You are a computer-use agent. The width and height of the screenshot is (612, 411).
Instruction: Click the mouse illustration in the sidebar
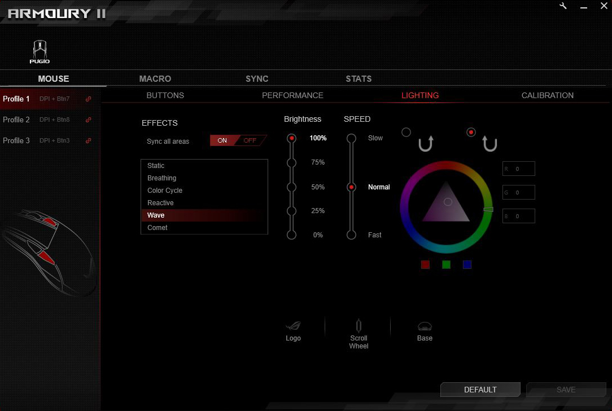tap(49, 253)
